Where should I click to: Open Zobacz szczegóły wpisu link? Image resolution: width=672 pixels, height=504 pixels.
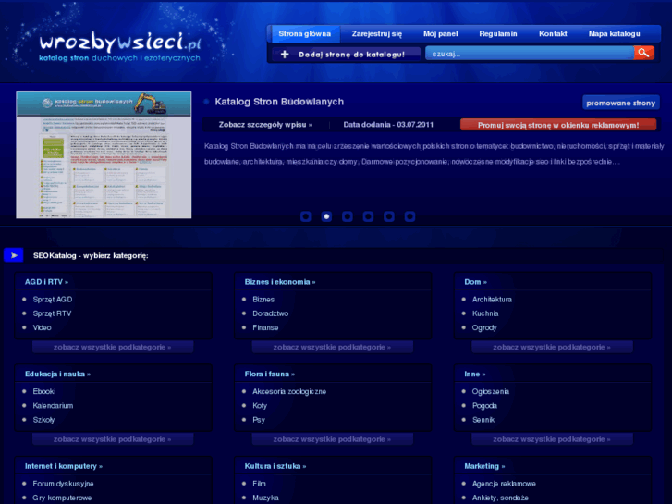tap(265, 125)
